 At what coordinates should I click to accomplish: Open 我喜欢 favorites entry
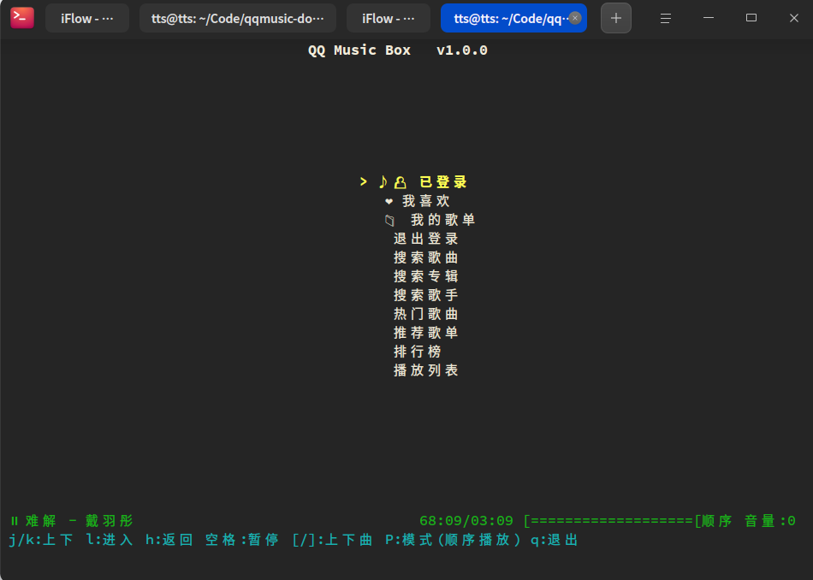425,201
